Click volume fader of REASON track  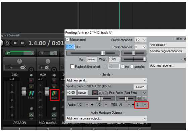point(24,91)
